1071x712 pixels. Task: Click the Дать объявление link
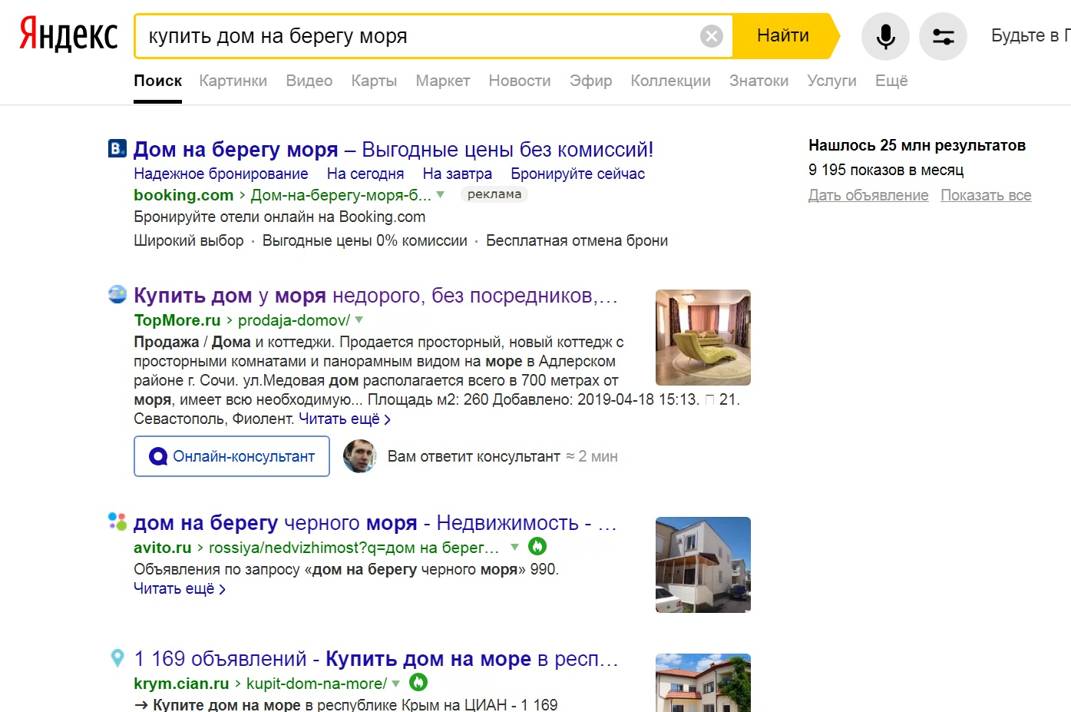(x=868, y=195)
